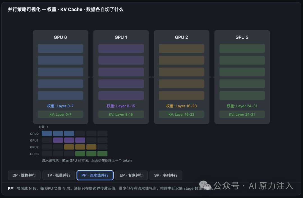Click the 权重: Layer 24-31 label

click(x=242, y=106)
